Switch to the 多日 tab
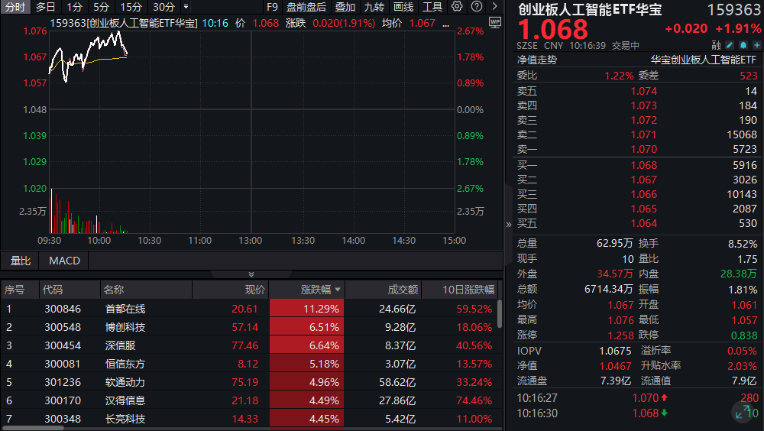The image size is (764, 431). click(x=45, y=7)
